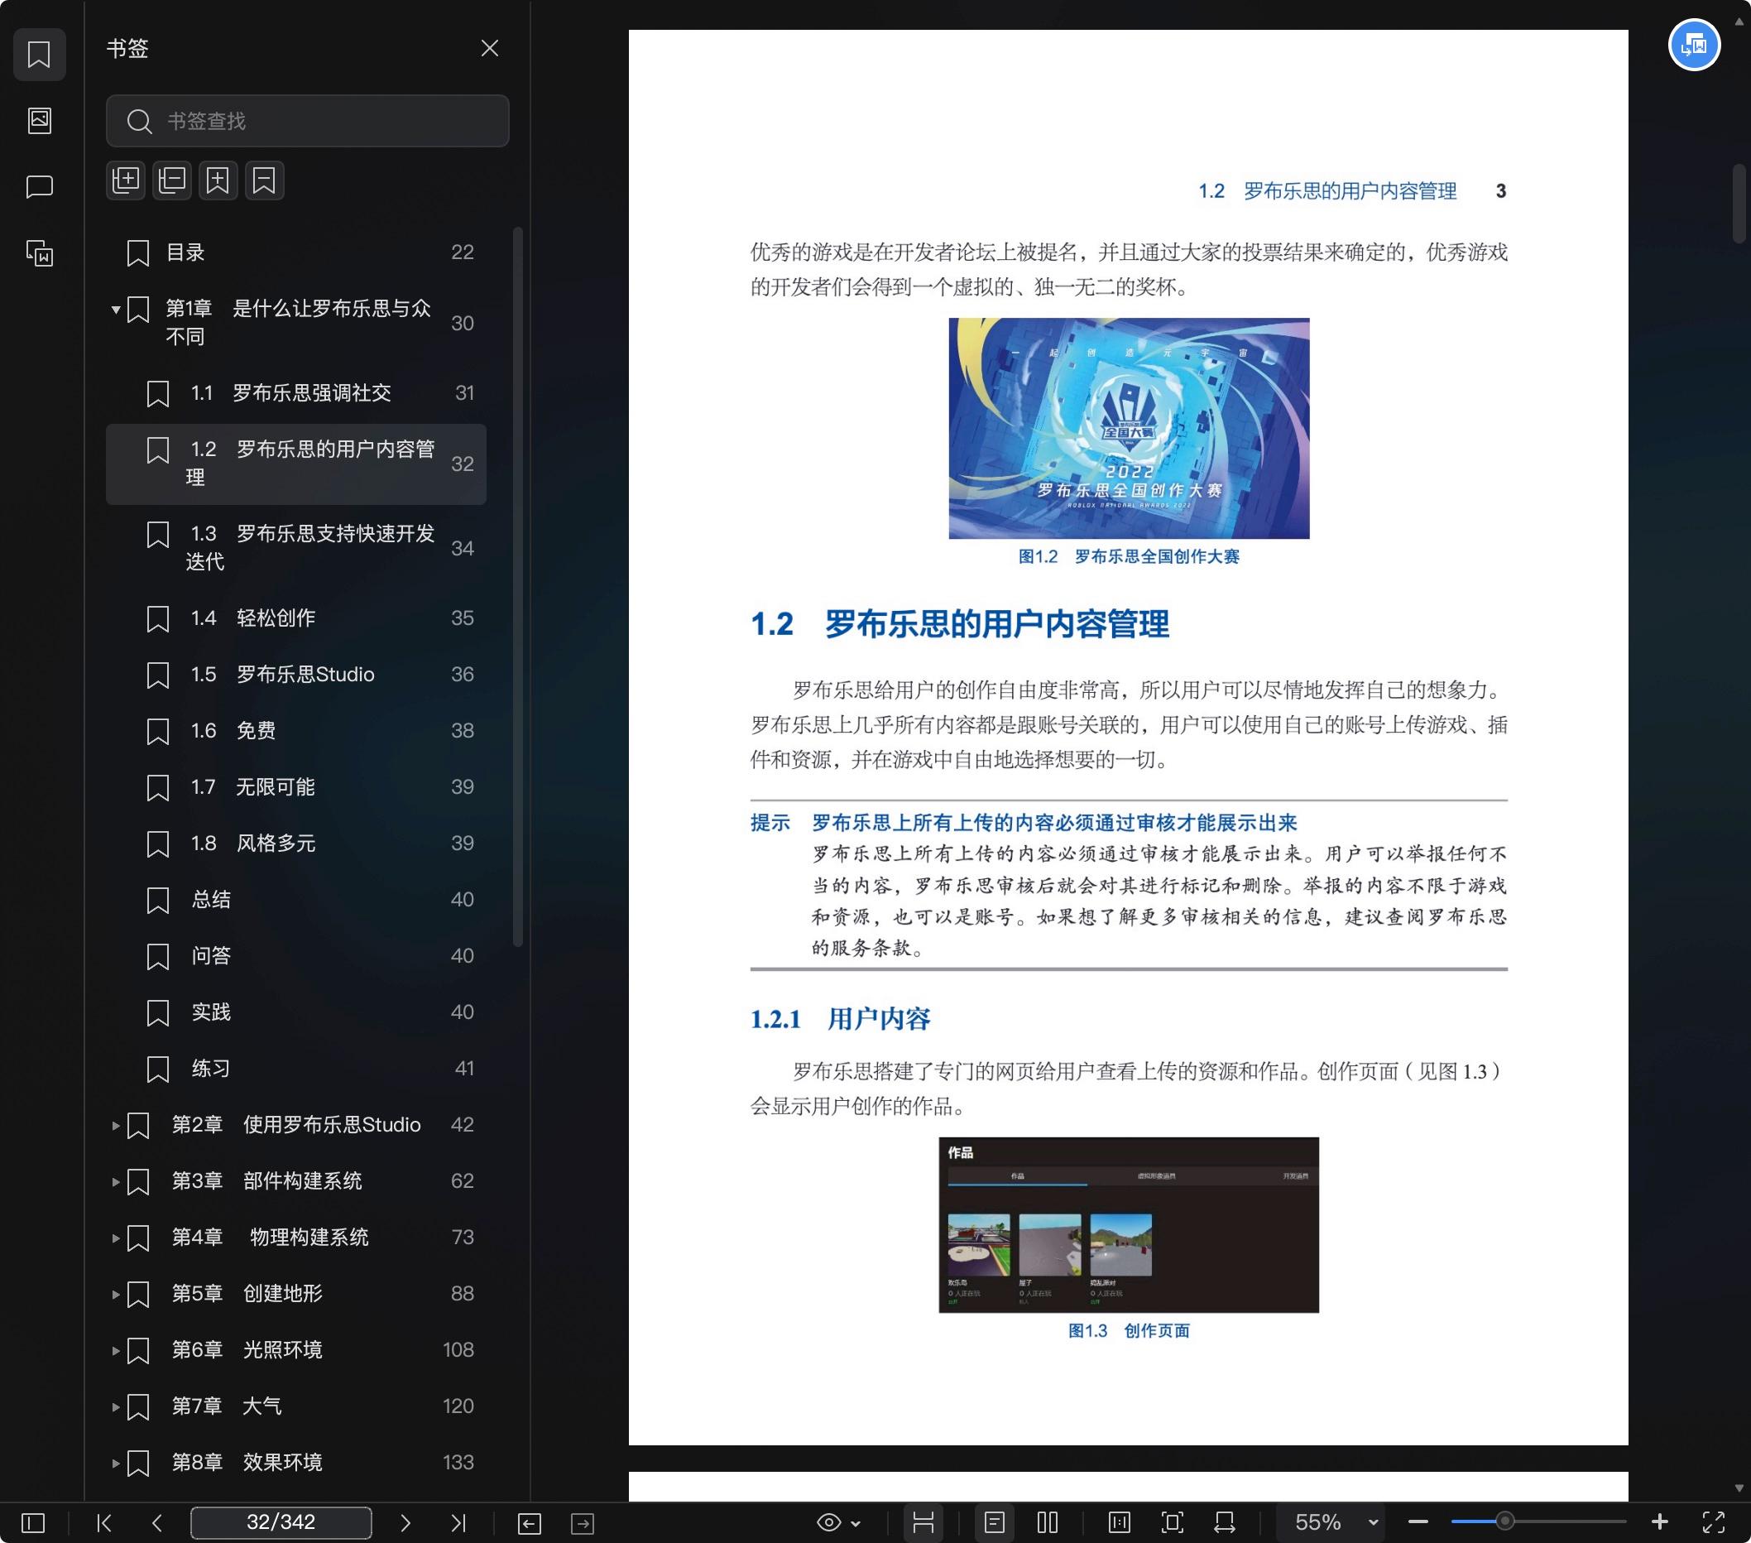The width and height of the screenshot is (1751, 1543).
Task: Select single page layout
Action: coord(994,1522)
